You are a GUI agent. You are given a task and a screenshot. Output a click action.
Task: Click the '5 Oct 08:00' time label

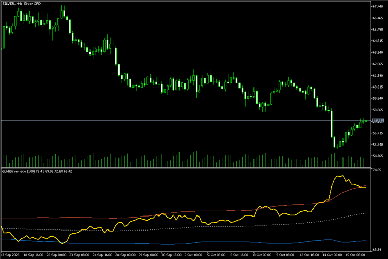(x=217, y=255)
